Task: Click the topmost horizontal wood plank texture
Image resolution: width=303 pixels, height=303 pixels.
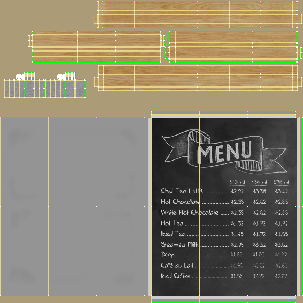Action: [198, 15]
